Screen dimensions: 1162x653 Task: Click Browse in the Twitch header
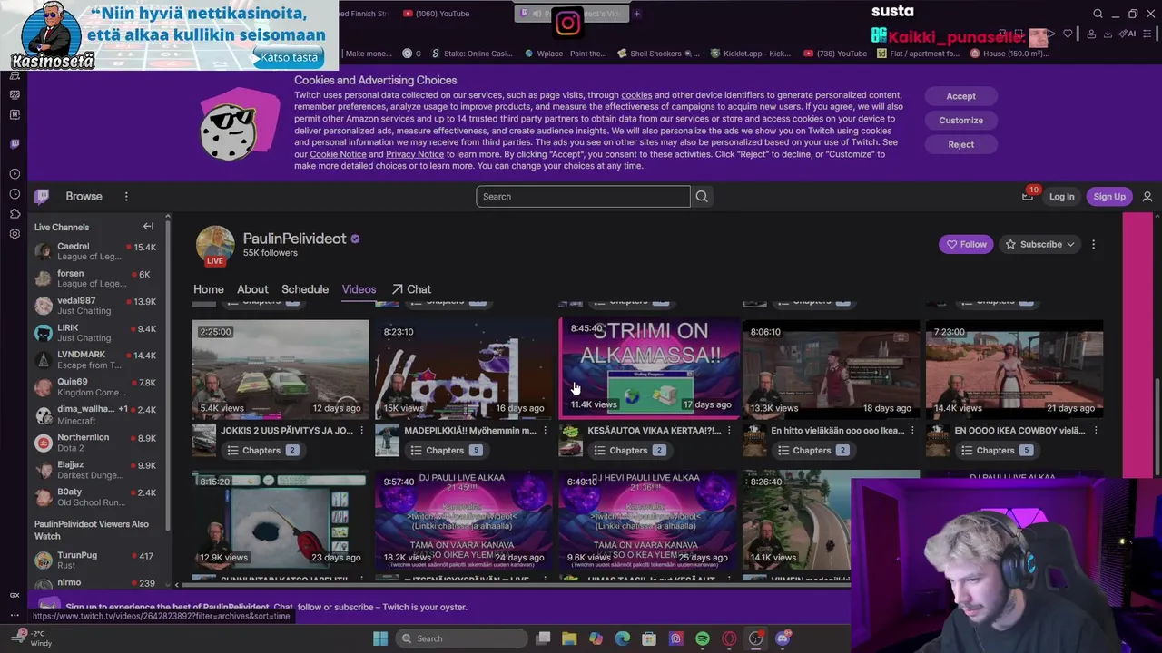(84, 196)
